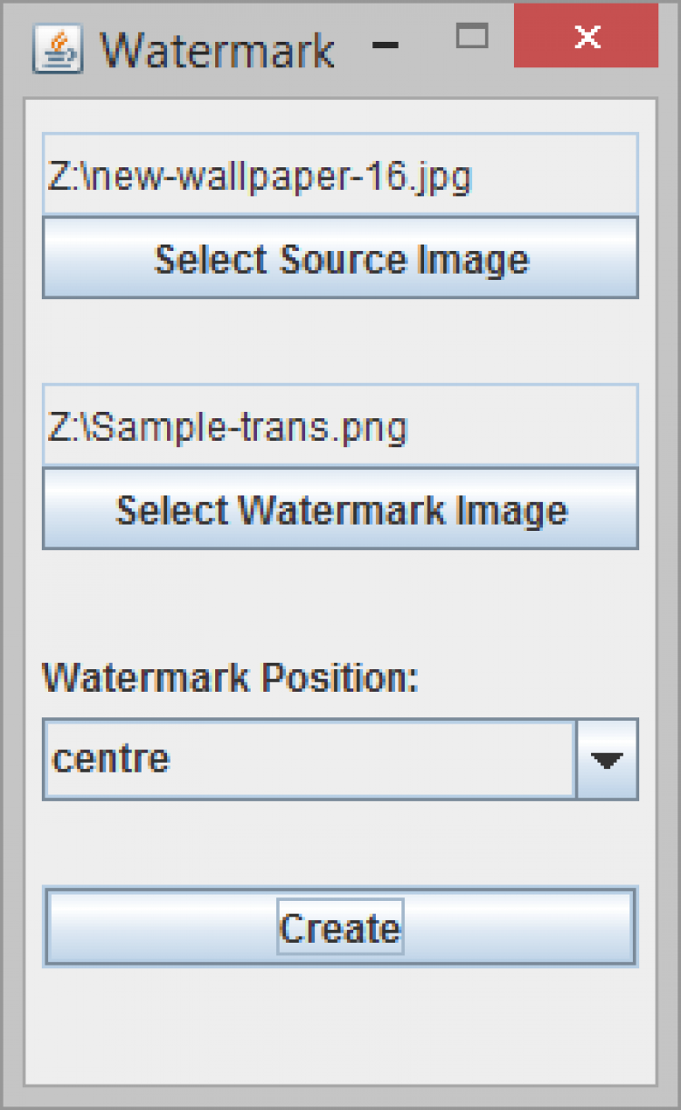Click the black dropdown arrow for position
Screen dimensions: 681x1110
coord(607,760)
